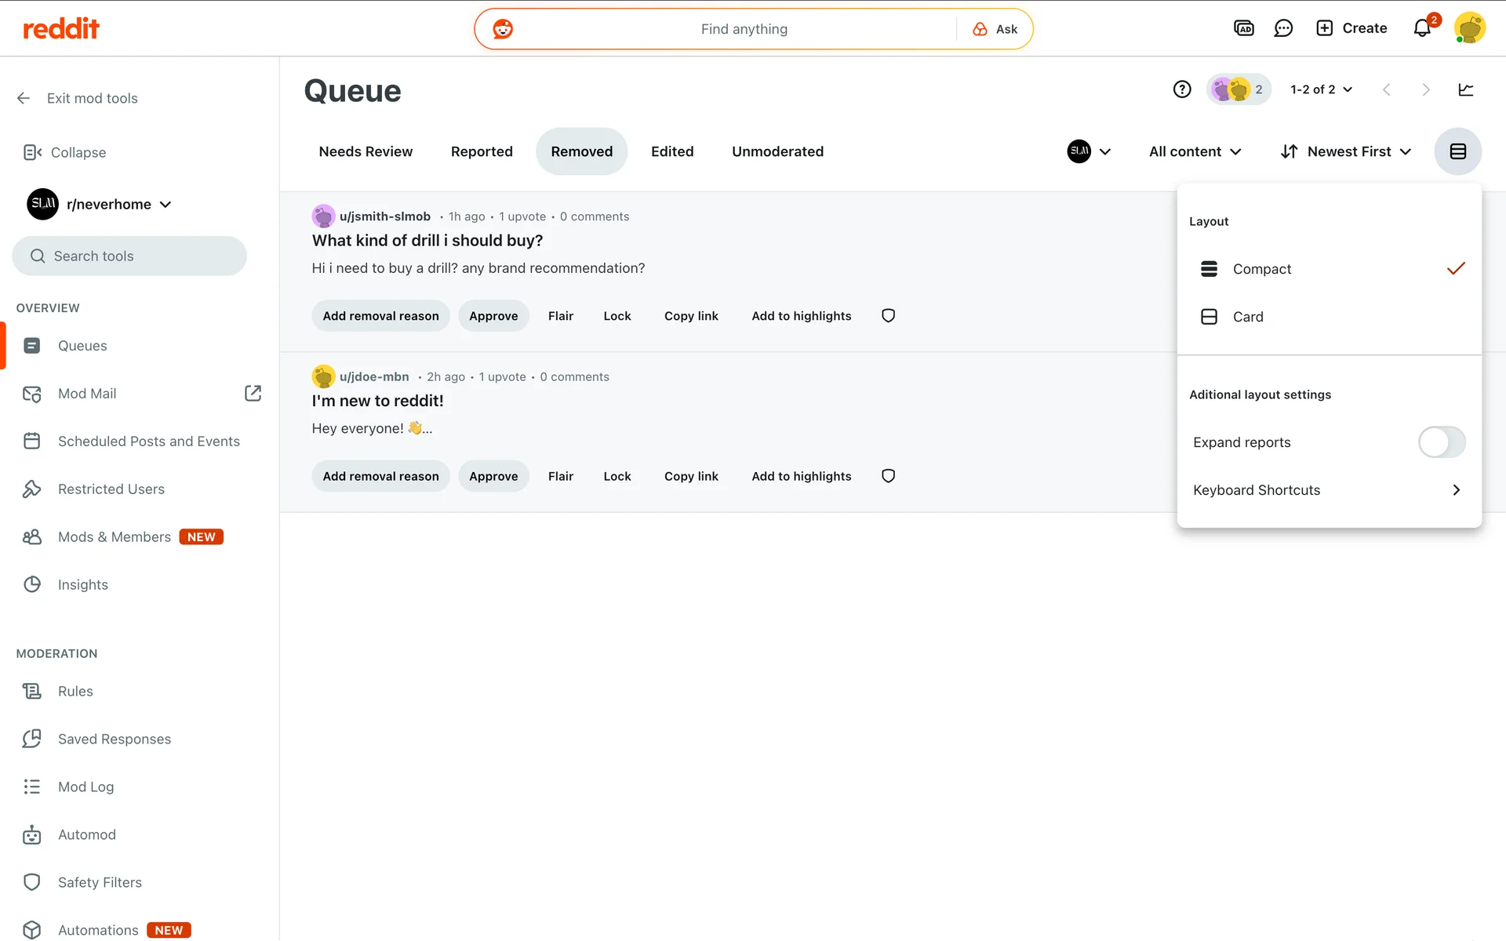Open queue insights chart icon

point(1465,89)
